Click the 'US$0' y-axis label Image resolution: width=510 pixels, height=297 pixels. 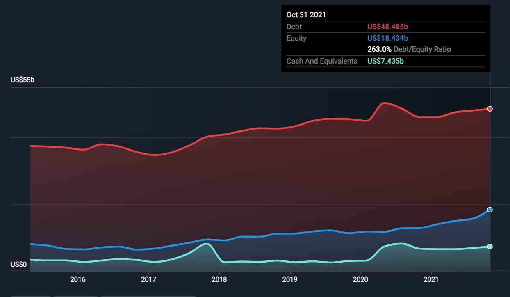(x=19, y=265)
